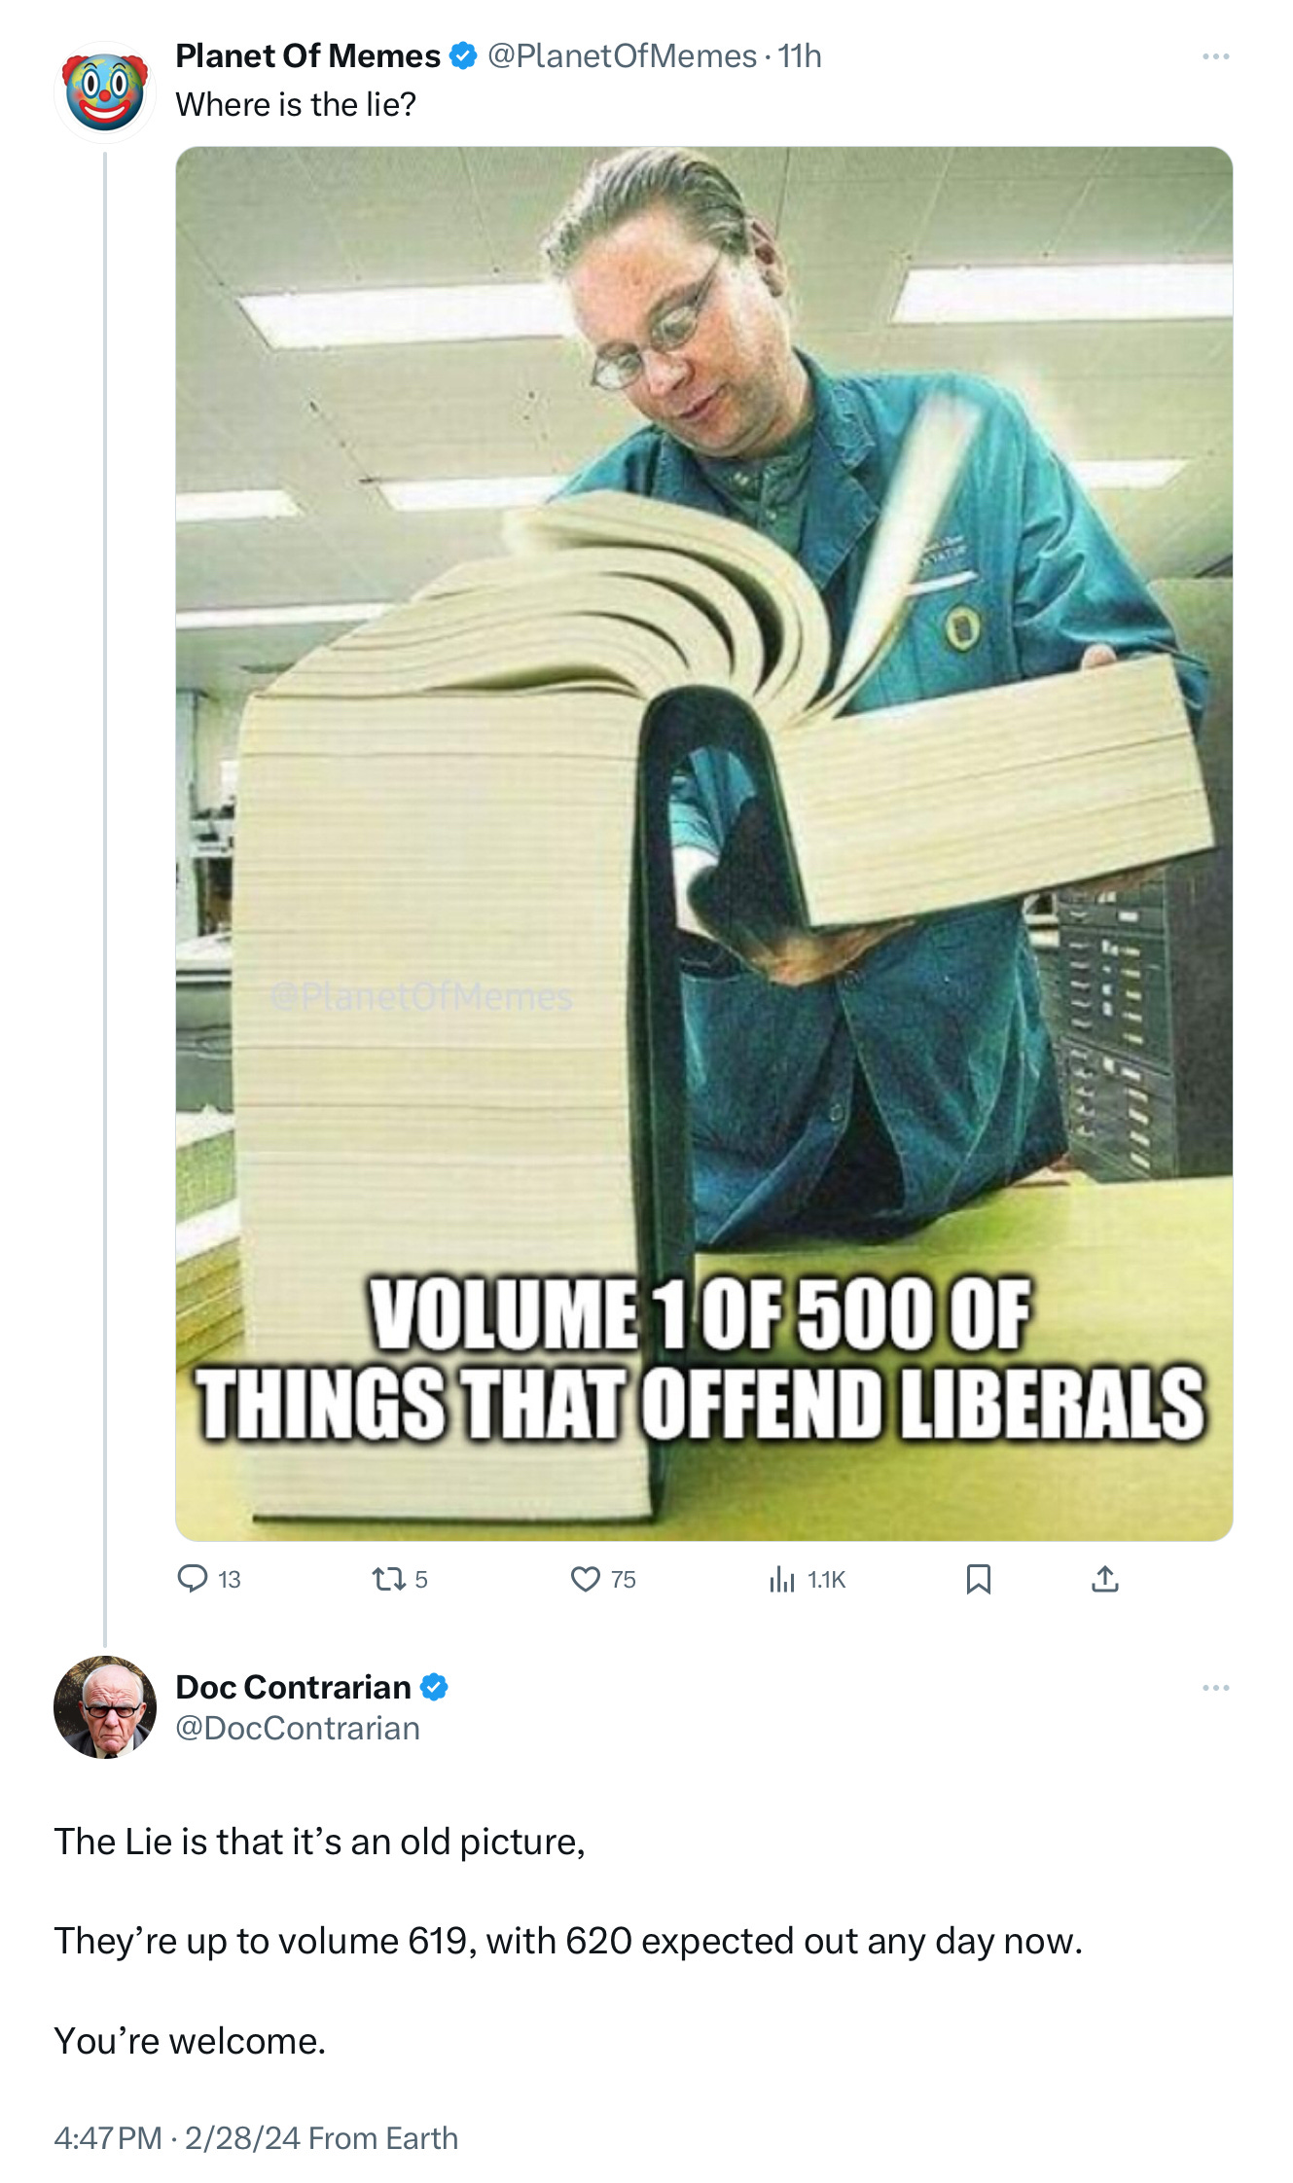Visit the @DocContrarian handle link
The image size is (1293, 2183).
pos(298,1728)
